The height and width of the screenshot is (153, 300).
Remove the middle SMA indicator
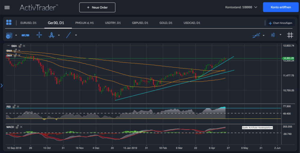[x=19, y=51]
